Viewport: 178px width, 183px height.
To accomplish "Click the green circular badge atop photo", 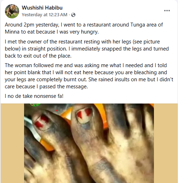I will (x=35, y=105).
